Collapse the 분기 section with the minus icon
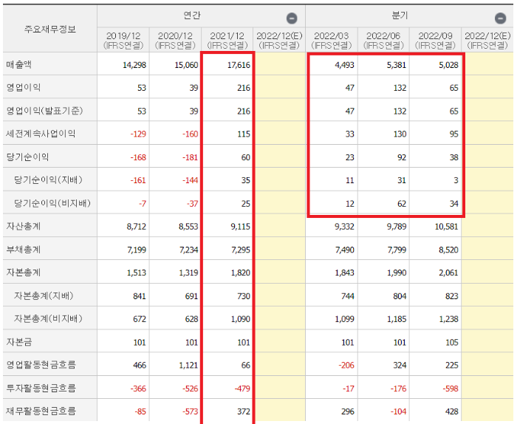This screenshot has height=424, width=517. click(500, 18)
